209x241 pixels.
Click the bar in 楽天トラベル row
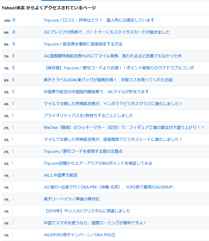13,79
